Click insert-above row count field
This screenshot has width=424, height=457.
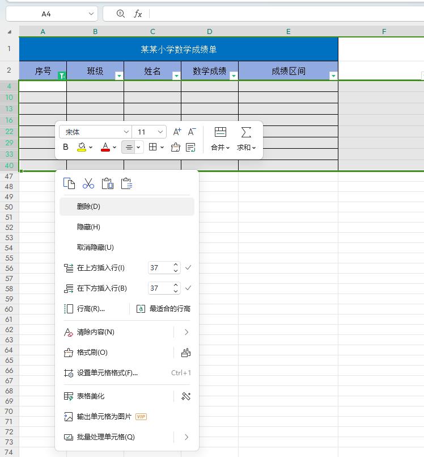click(160, 268)
